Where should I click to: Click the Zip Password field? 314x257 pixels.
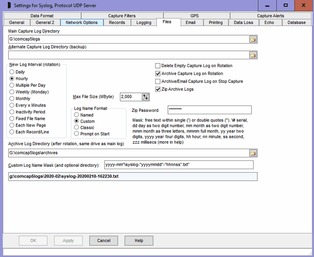(209, 110)
